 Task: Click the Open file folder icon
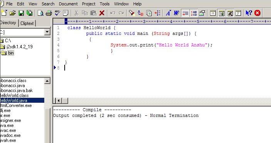tap(12, 13)
